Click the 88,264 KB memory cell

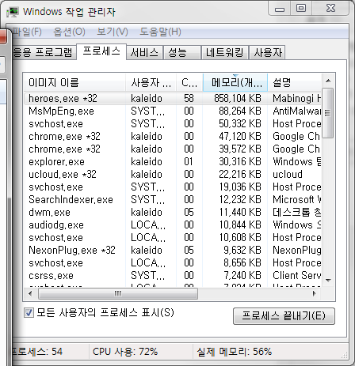[x=240, y=111]
